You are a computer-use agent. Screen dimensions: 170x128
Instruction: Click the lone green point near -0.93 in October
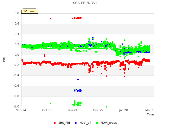click(50, 103)
